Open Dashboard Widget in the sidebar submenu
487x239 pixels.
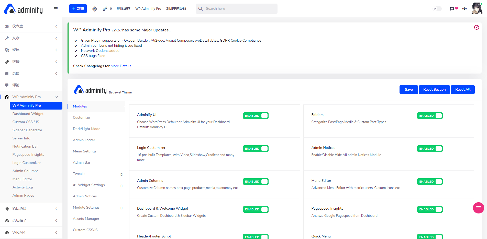[28, 114]
